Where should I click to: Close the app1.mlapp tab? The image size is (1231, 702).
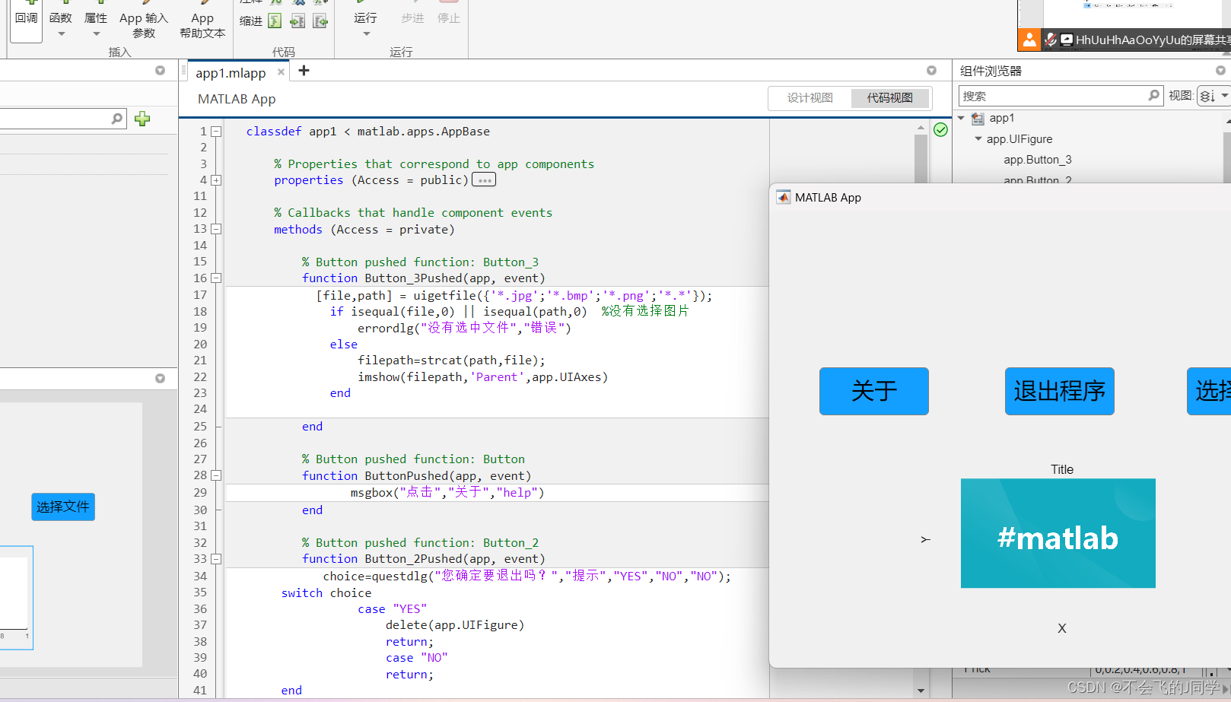click(281, 72)
